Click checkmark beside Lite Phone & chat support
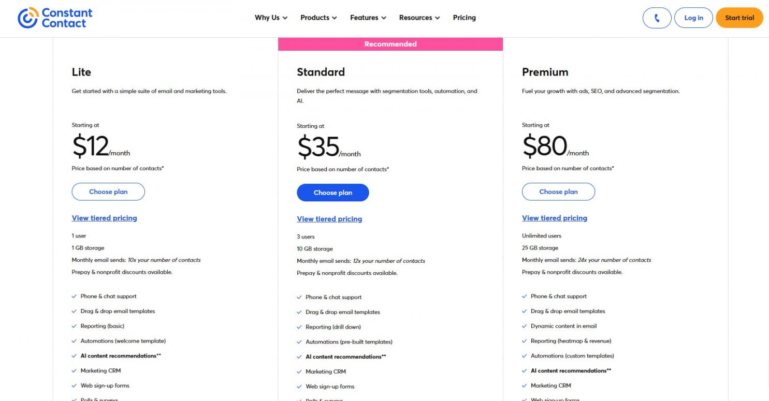769x401 pixels. tap(75, 296)
